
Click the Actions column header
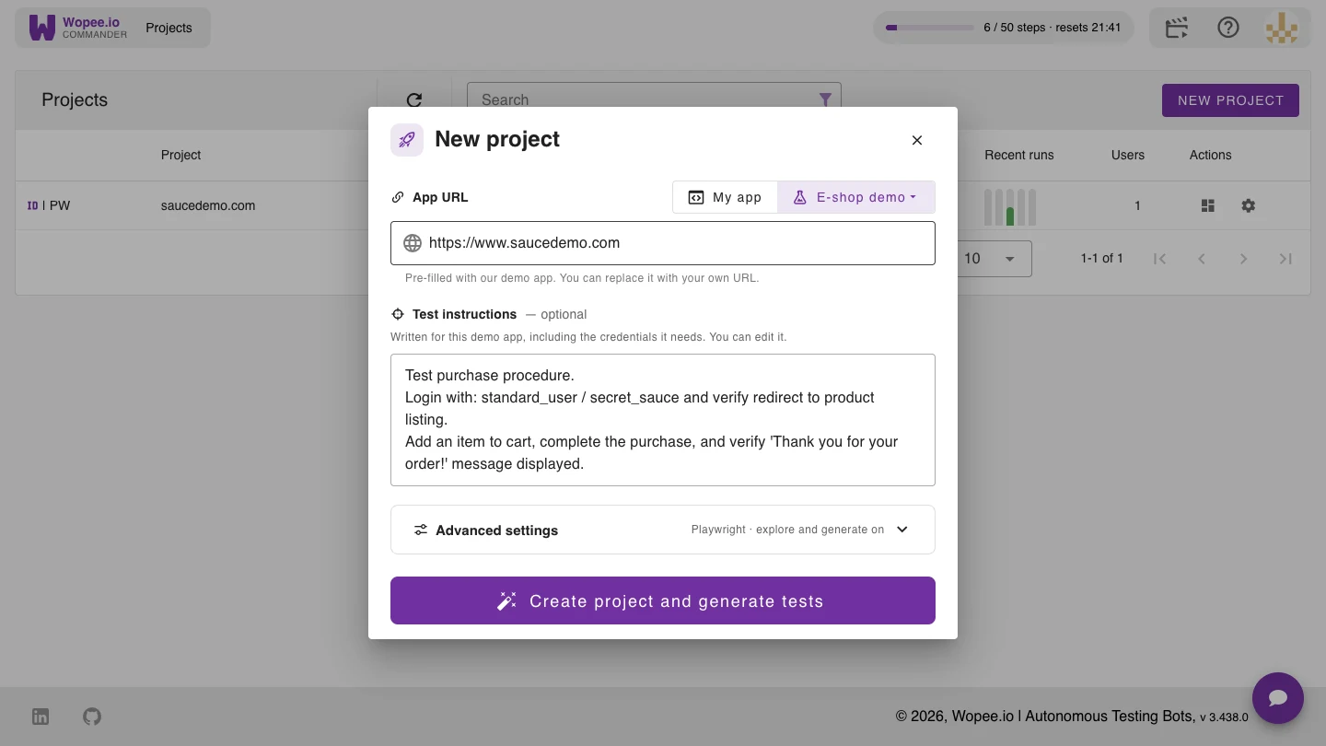(1210, 155)
